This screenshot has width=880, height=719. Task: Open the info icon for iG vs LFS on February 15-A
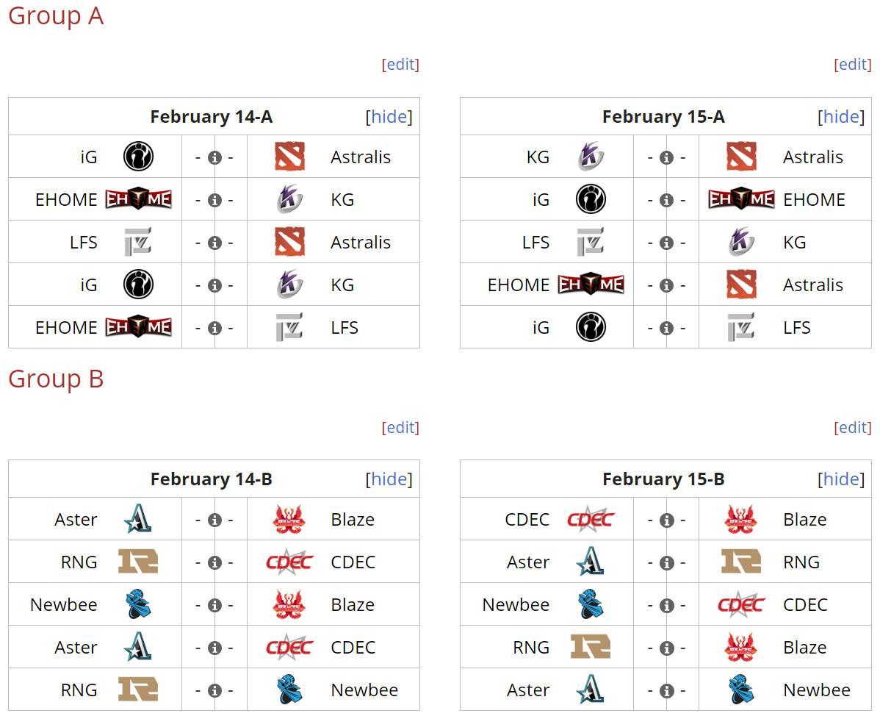tap(666, 328)
